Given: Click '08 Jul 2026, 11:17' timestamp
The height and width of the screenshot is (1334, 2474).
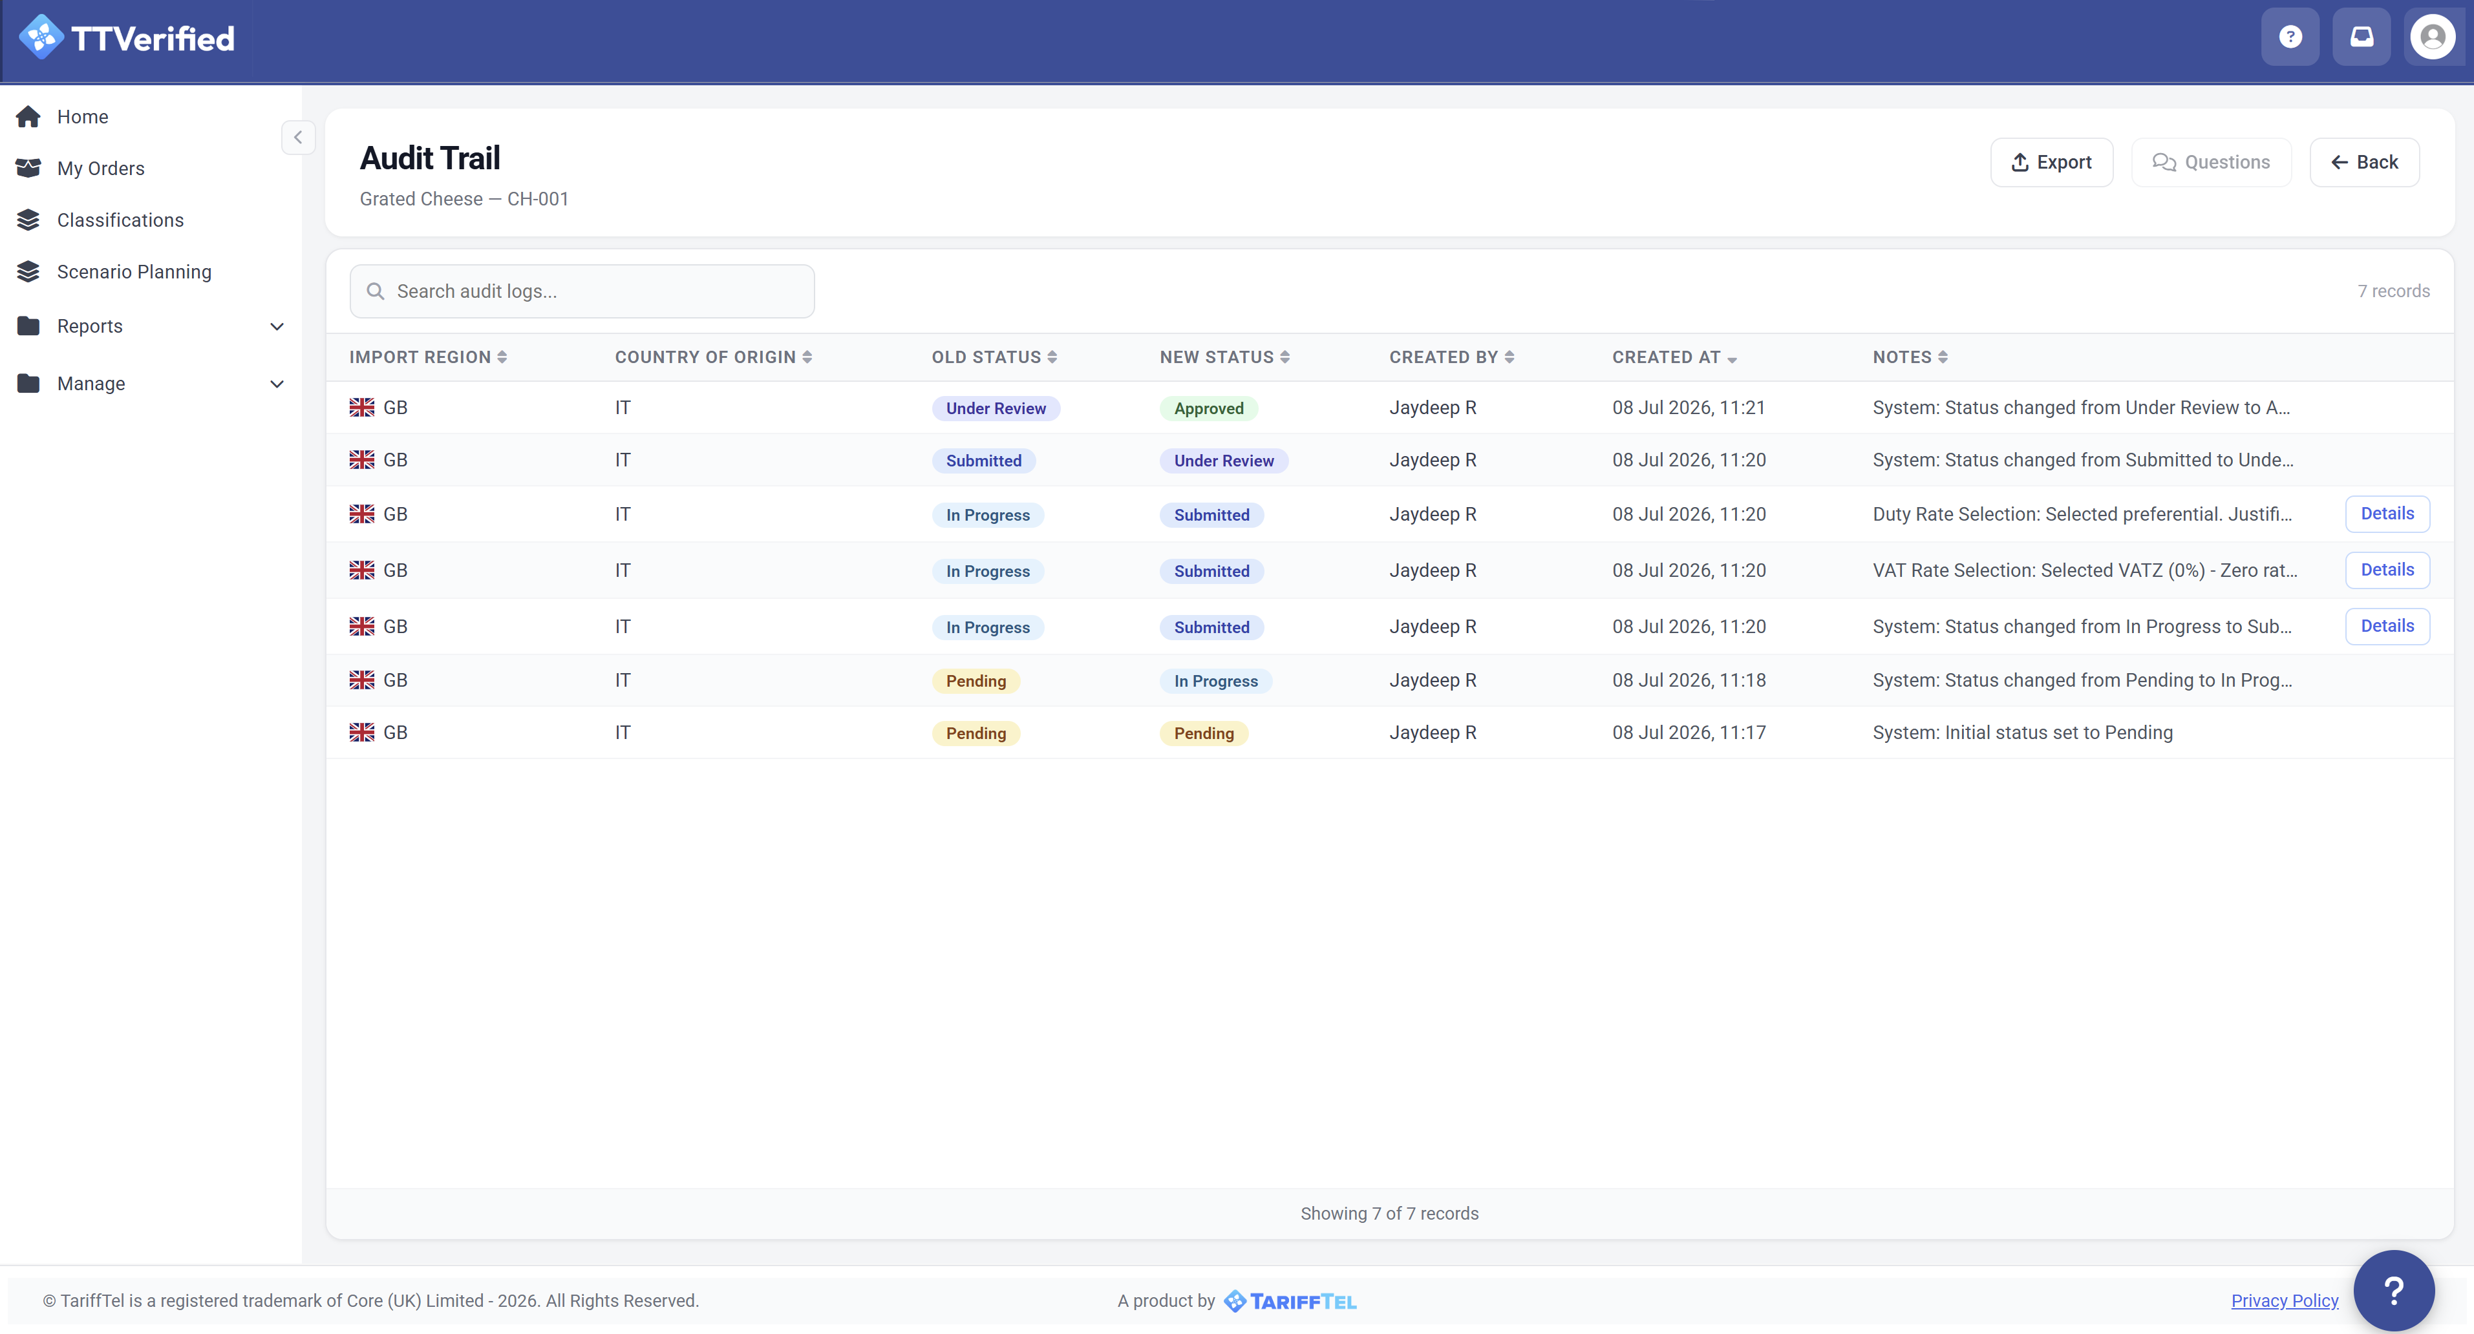Looking at the screenshot, I should [1689, 733].
